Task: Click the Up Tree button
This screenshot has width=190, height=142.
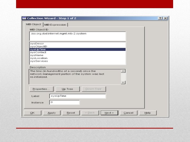Action: [x=68, y=89]
